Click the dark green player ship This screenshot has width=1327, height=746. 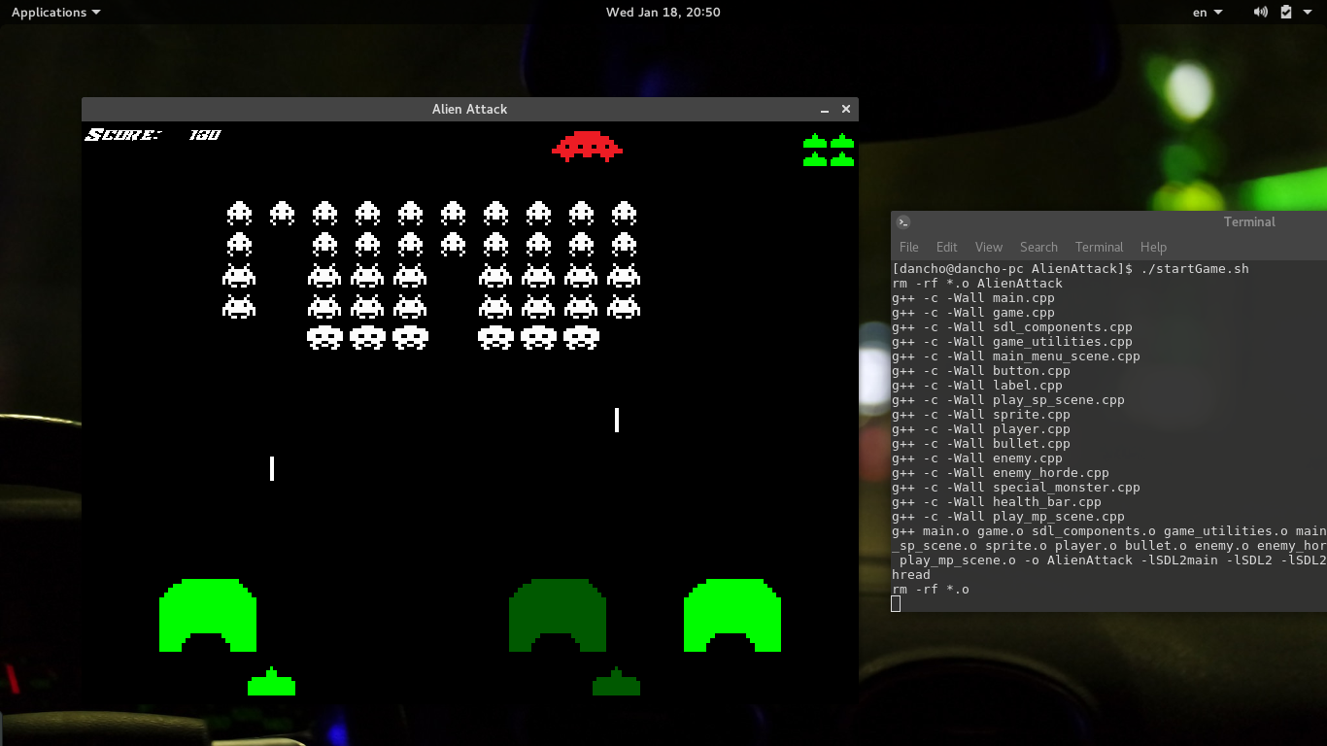[616, 682]
